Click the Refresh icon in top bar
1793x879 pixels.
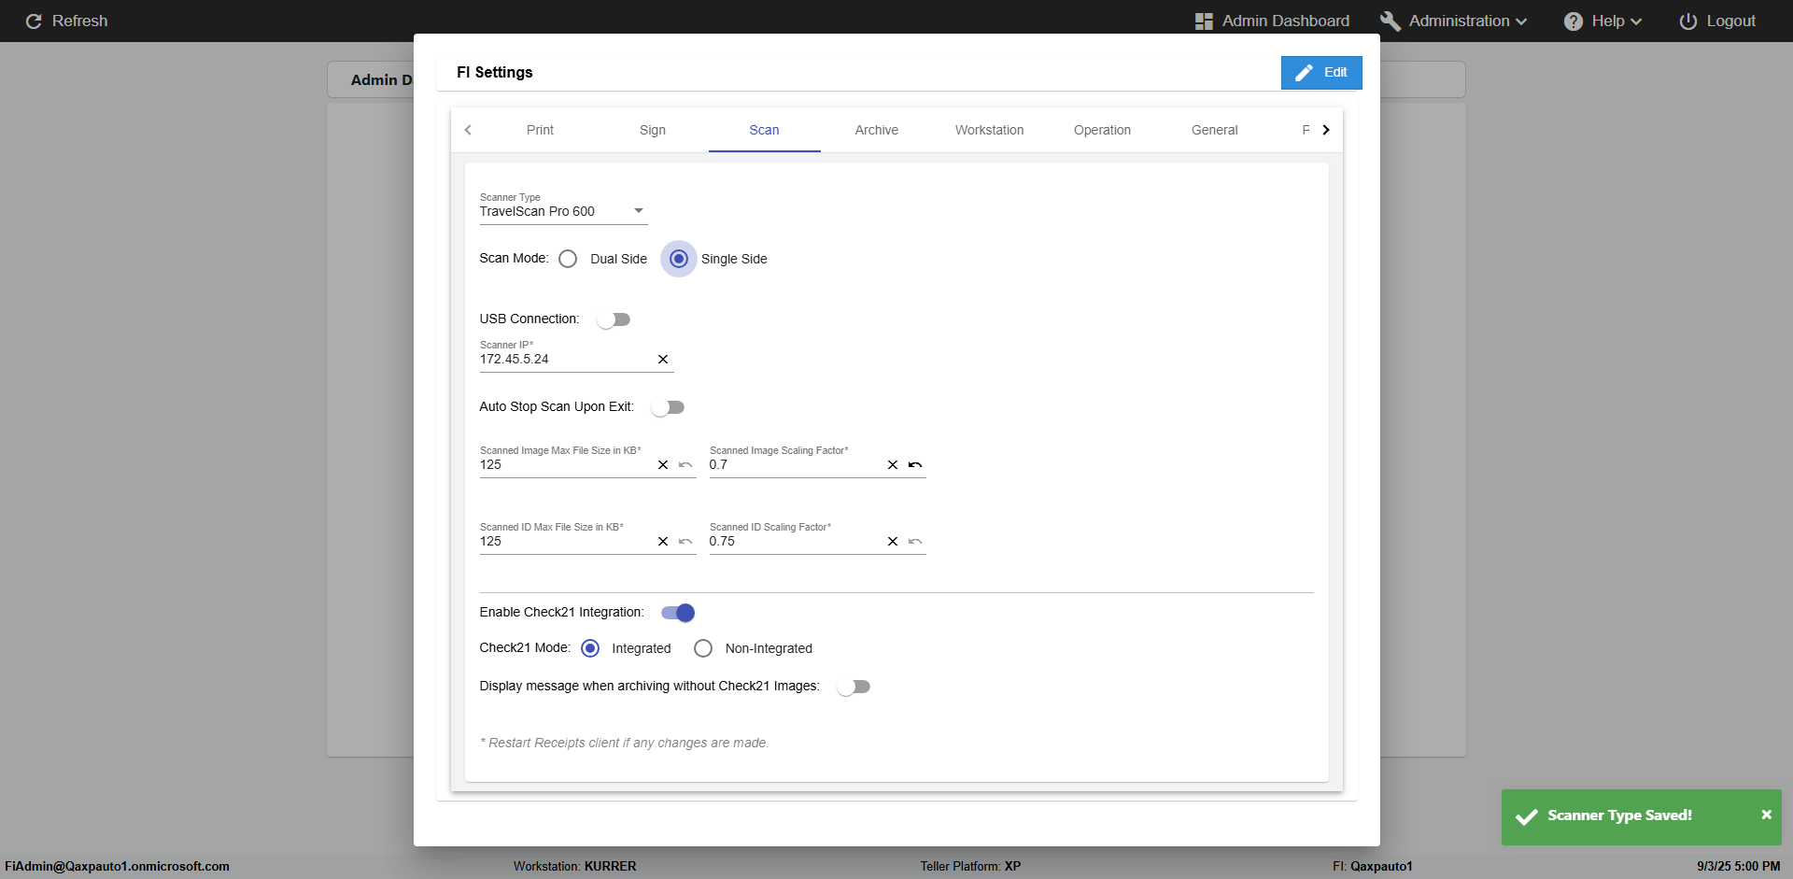pos(34,21)
